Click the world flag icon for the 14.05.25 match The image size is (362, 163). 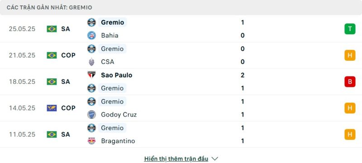(52, 108)
